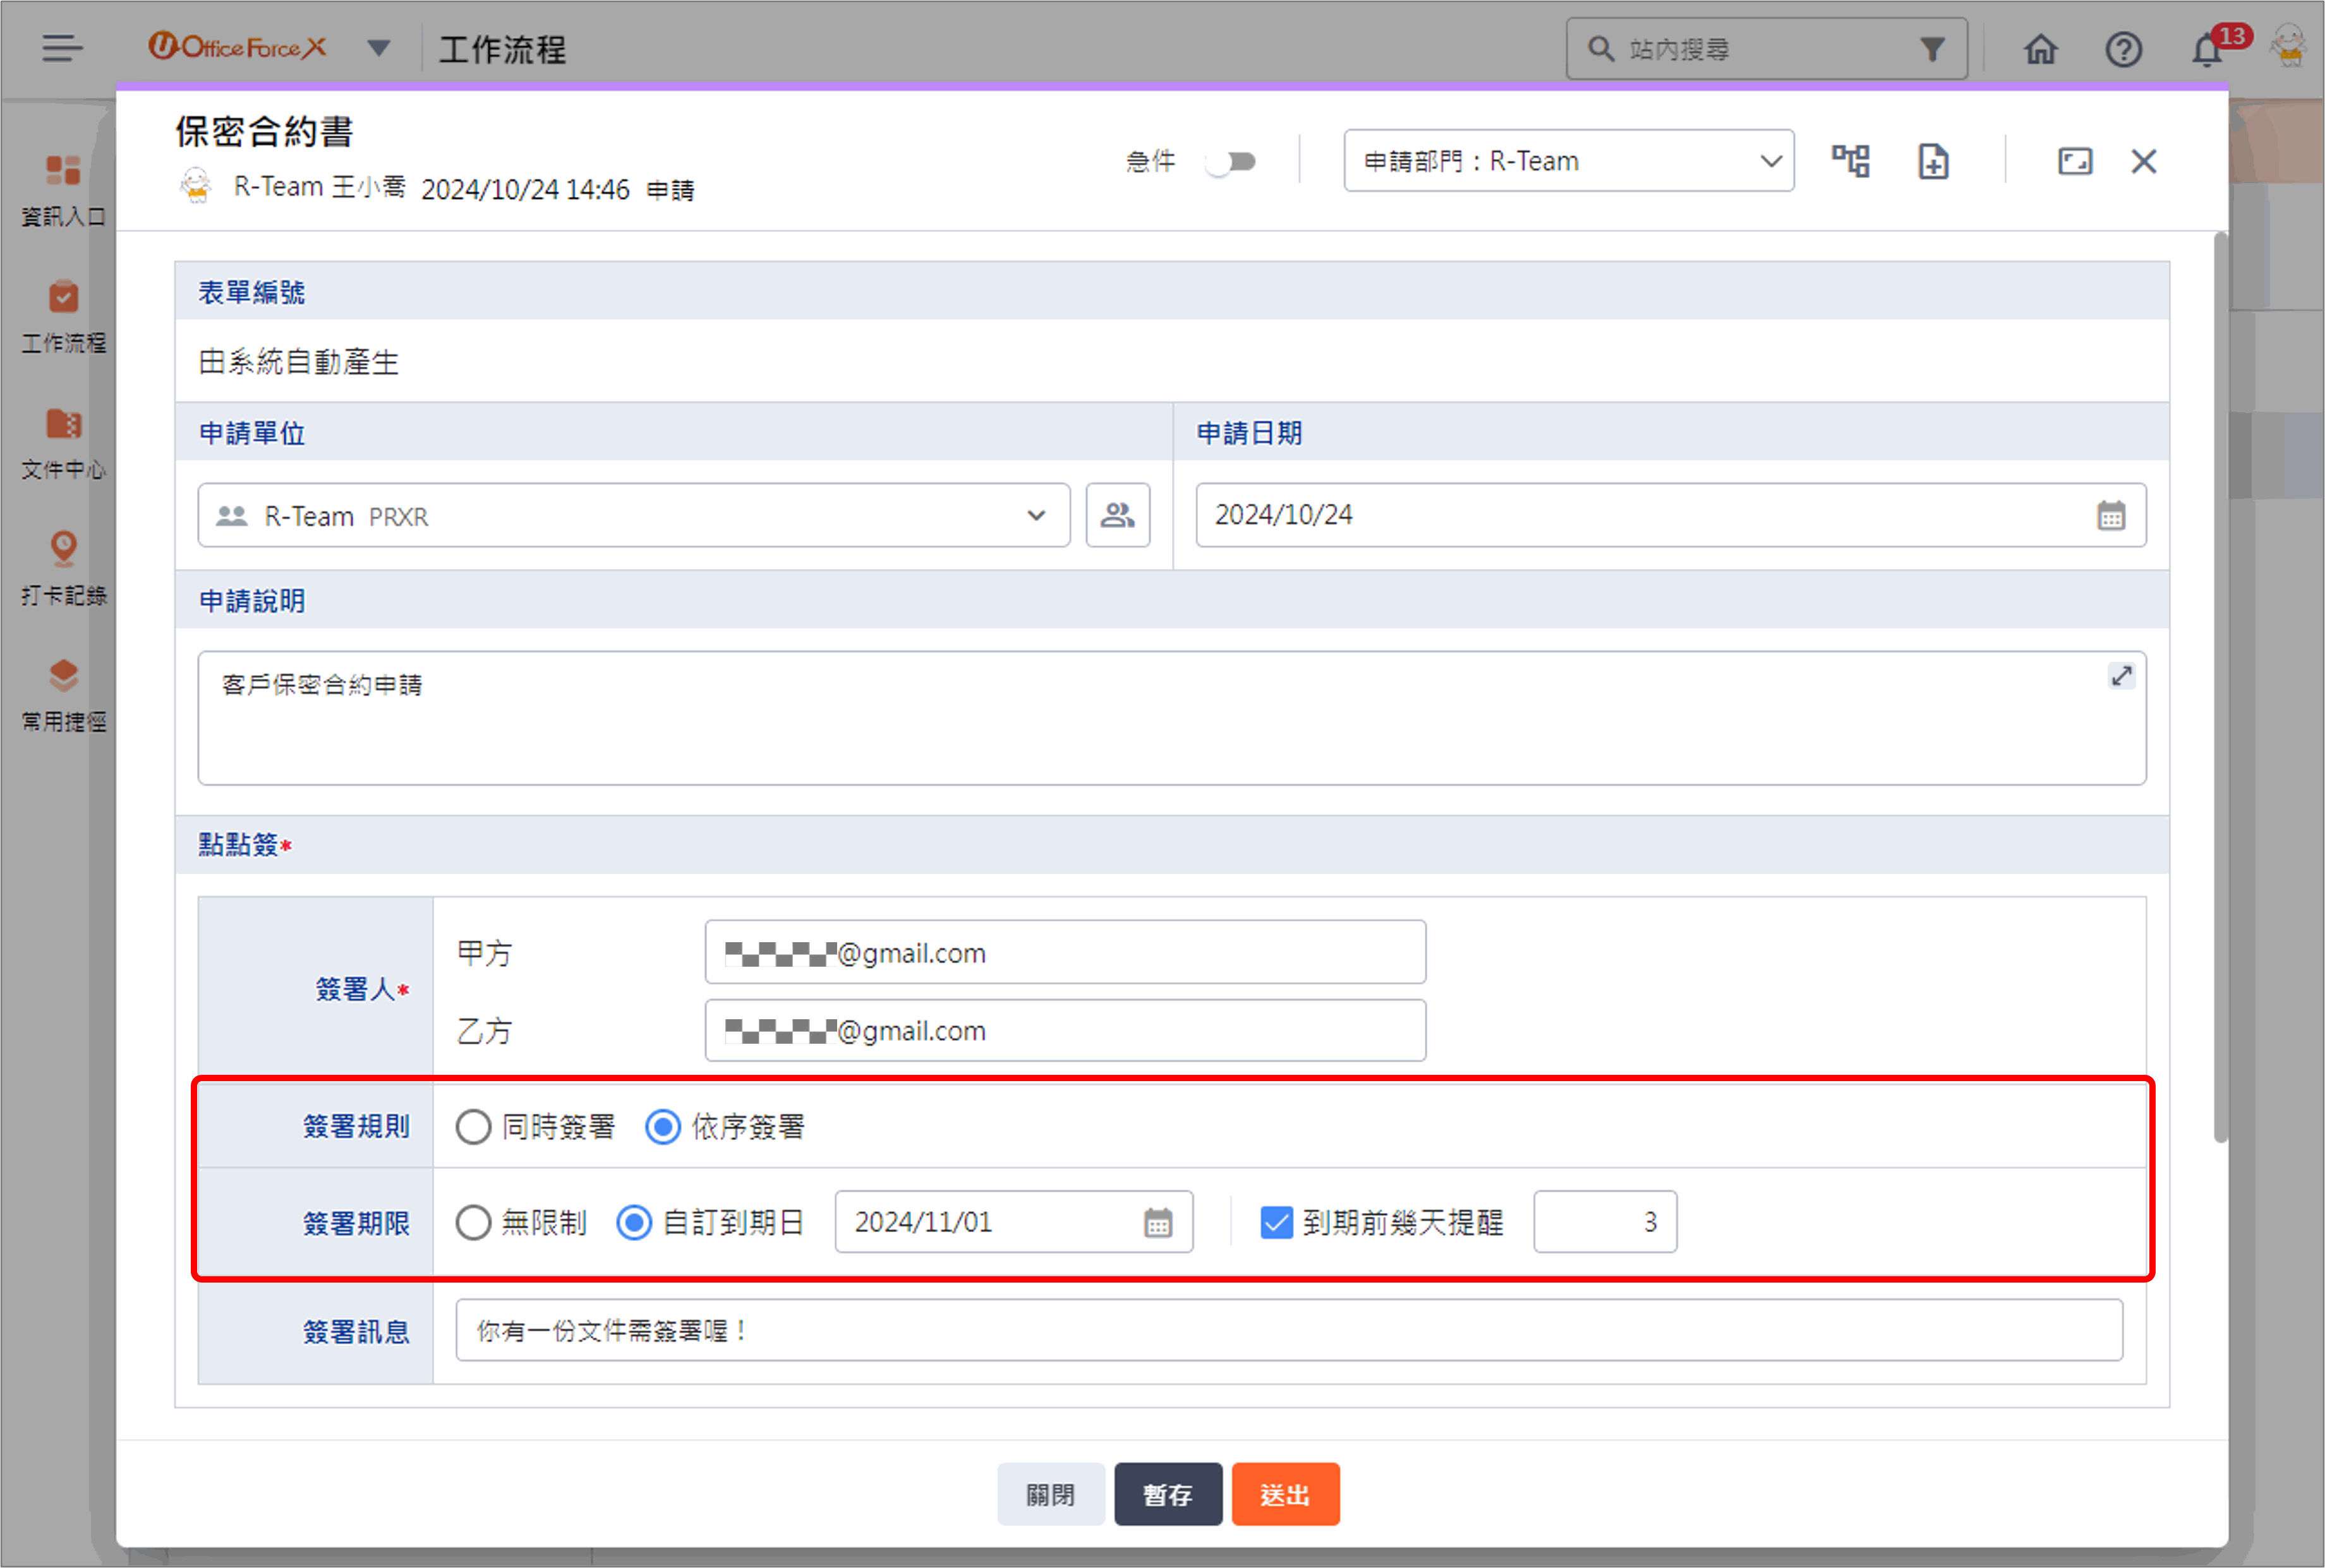Go to 文件中心 in sidebar
This screenshot has height=1568, width=2325.
(63, 442)
